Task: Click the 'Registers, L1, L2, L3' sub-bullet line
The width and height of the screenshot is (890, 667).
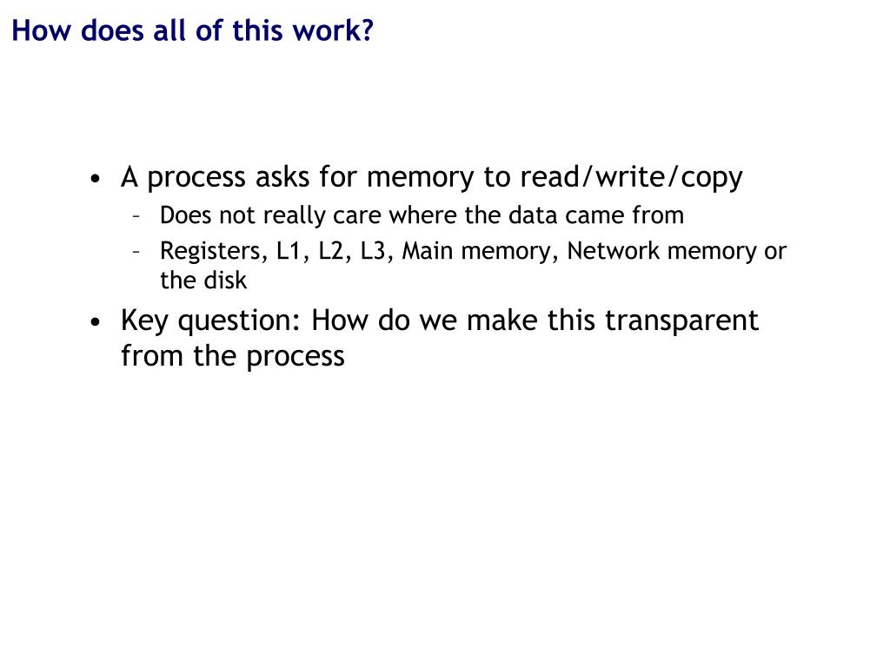Action: (474, 251)
